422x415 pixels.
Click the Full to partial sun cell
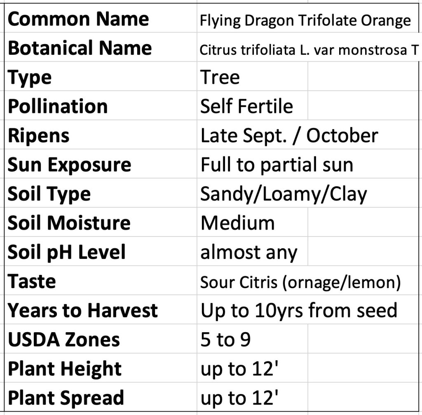[277, 164]
